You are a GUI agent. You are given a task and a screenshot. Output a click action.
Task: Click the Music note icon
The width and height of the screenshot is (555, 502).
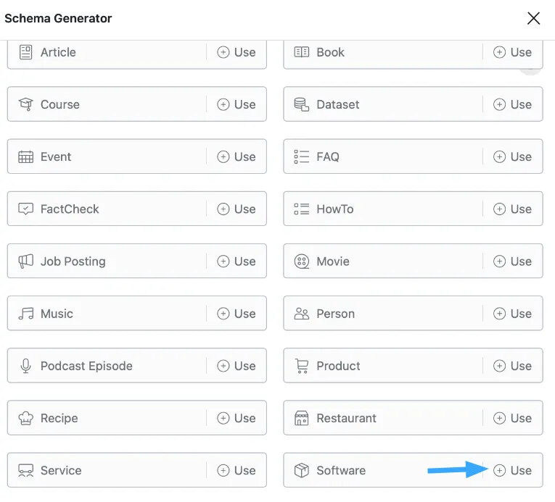click(26, 314)
